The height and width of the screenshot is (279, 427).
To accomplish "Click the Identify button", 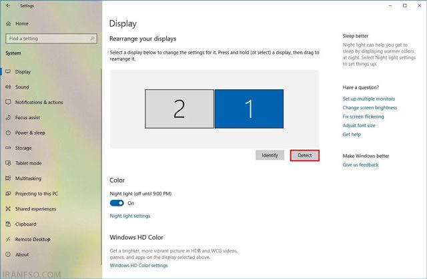I will tap(270, 155).
